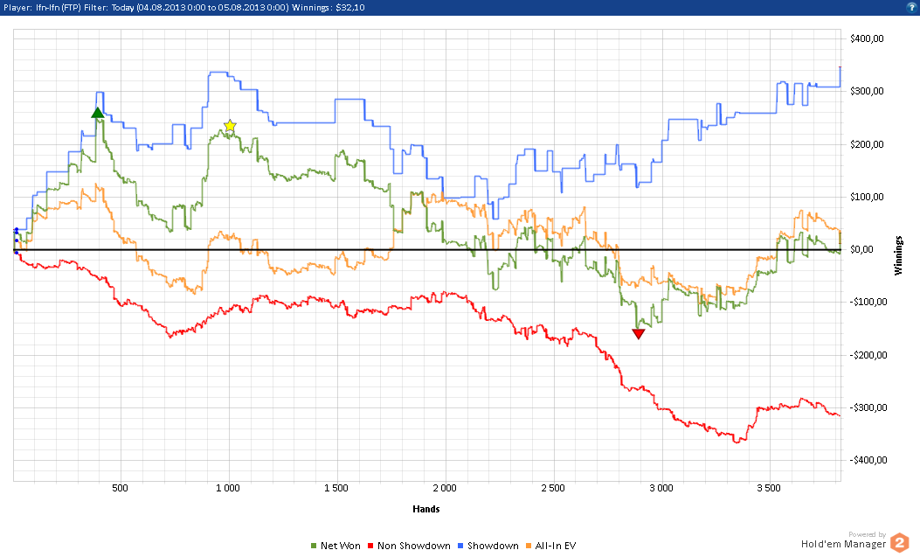
Task: Toggle the All-In EV series label
Action: click(557, 546)
